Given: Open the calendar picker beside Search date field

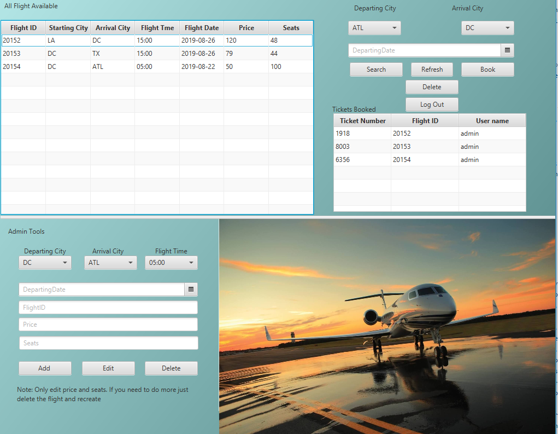Looking at the screenshot, I should coord(507,50).
